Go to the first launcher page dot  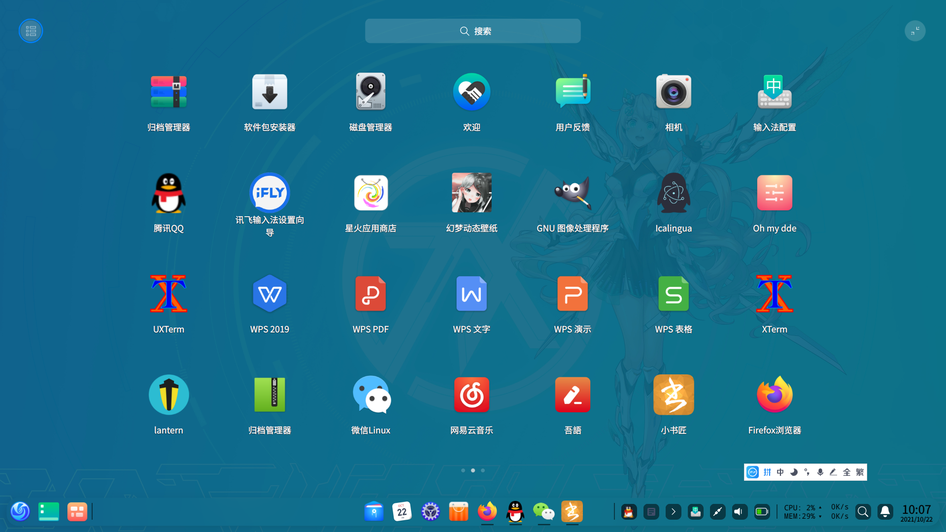463,470
